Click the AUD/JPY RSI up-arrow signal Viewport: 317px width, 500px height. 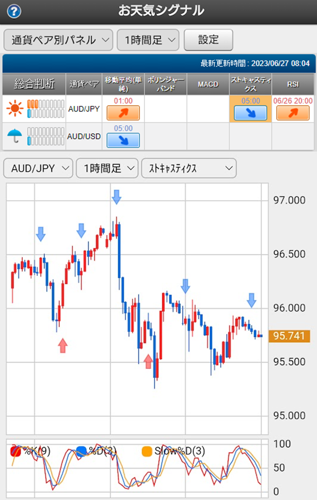point(293,113)
